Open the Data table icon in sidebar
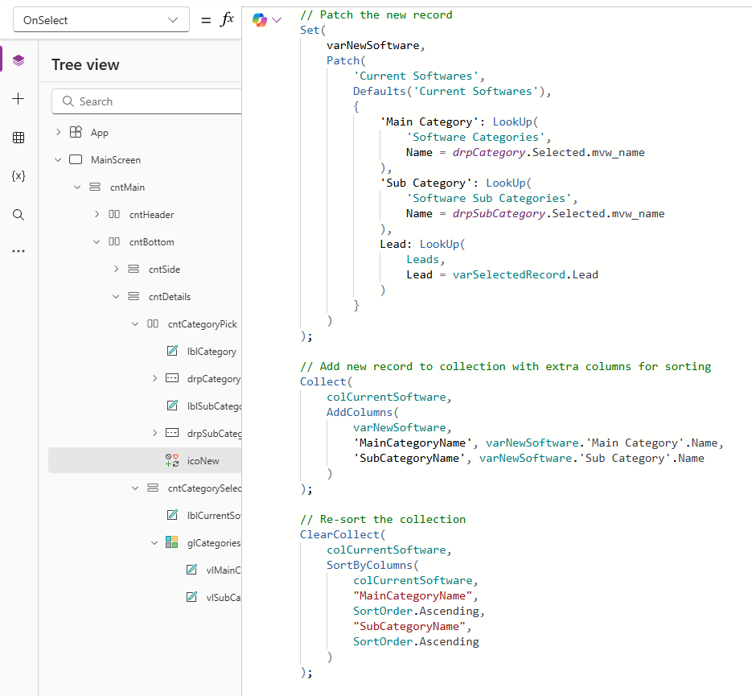The width and height of the screenshot is (752, 696). 18,138
